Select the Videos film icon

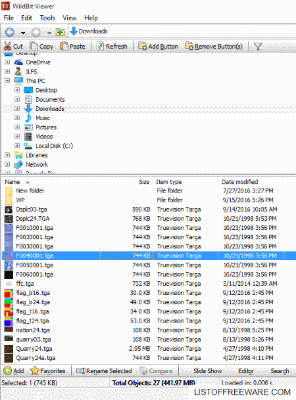28,137
